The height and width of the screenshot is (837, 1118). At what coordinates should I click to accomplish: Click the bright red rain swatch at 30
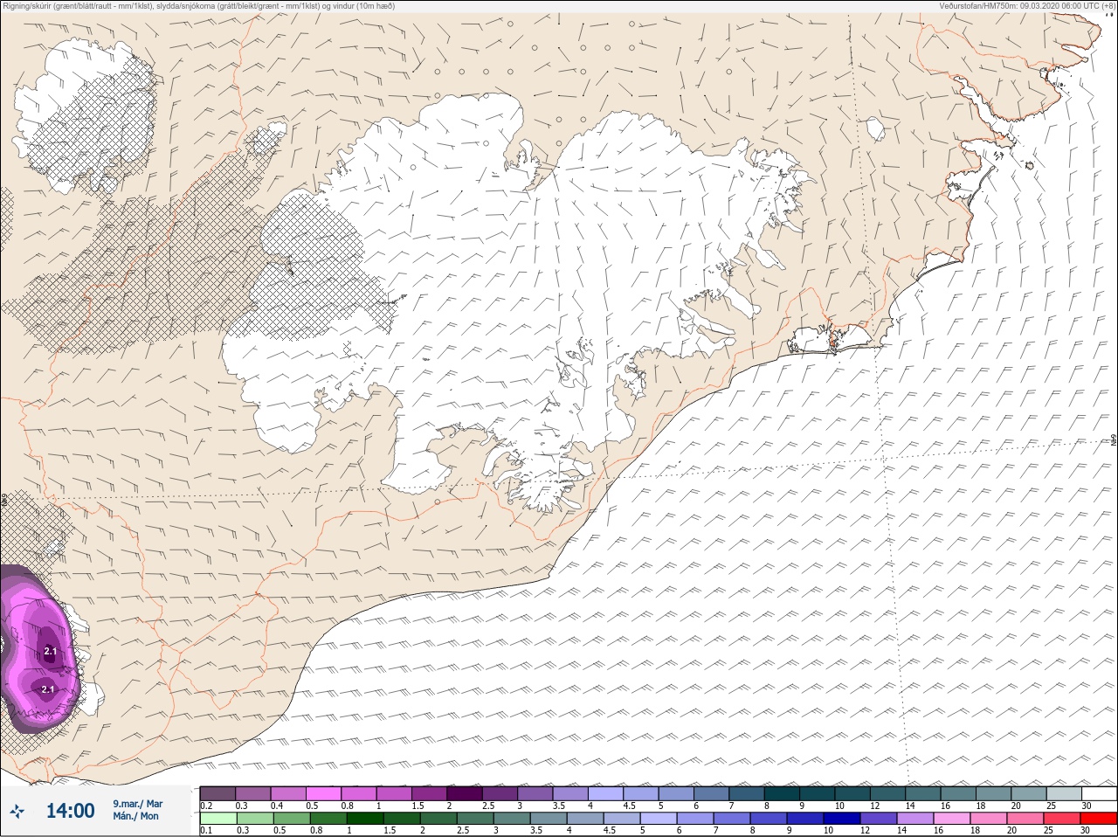coord(1099,819)
